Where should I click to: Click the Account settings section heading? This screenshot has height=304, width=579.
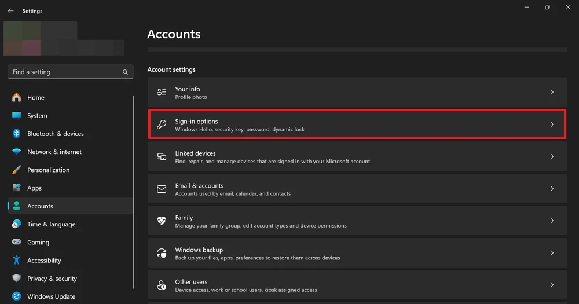171,69
